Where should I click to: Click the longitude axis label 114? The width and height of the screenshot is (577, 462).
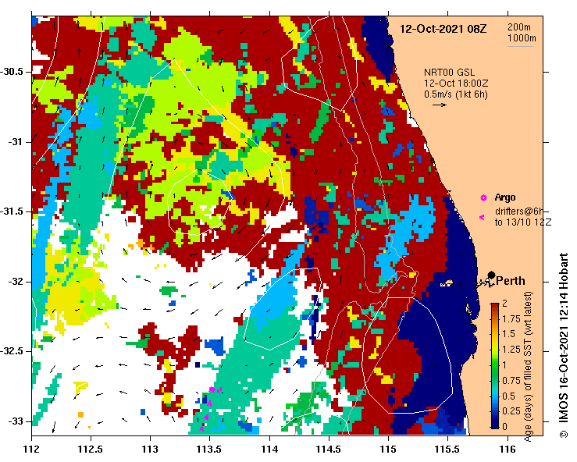pos(269,450)
